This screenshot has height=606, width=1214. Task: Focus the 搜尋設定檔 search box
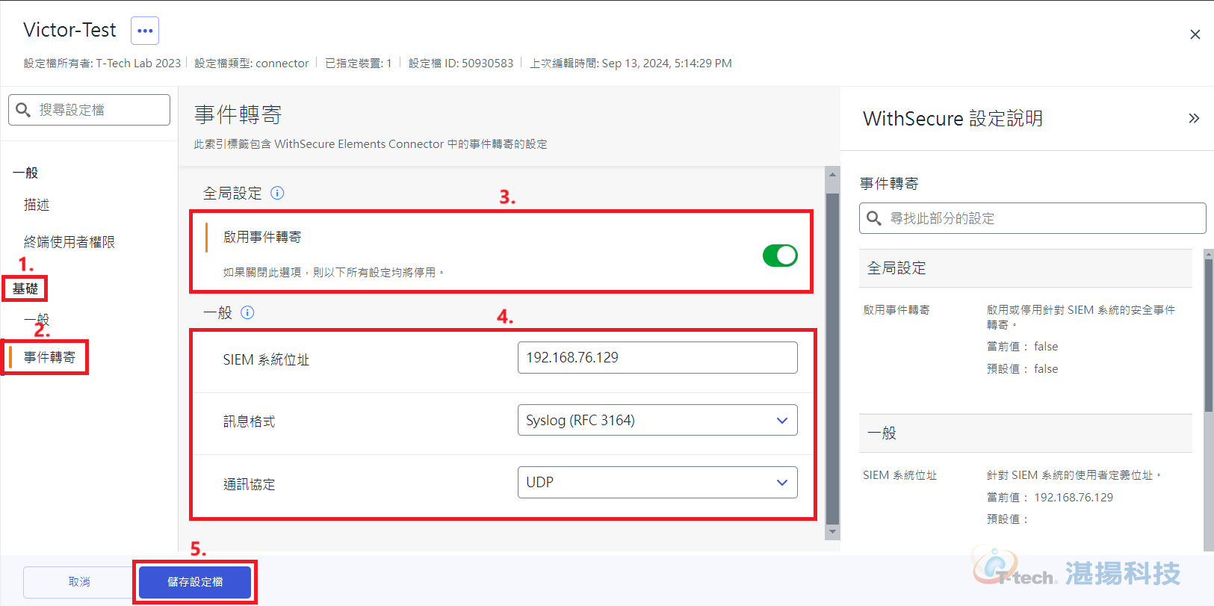(90, 110)
